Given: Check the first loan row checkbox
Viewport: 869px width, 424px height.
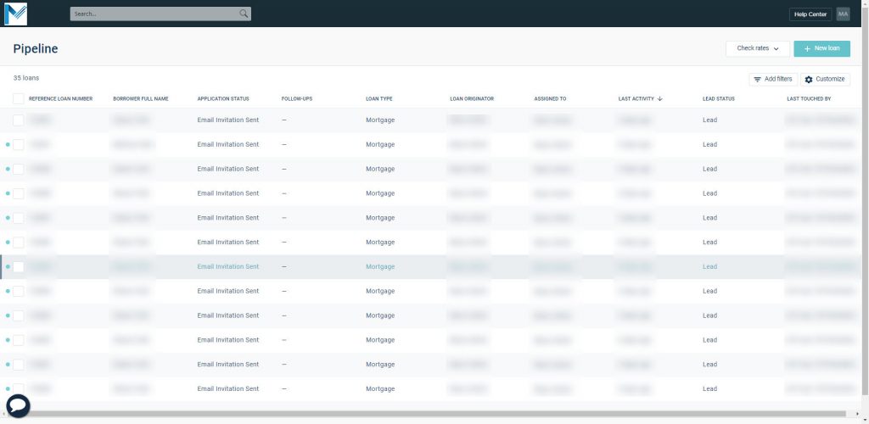Looking at the screenshot, I should [x=19, y=120].
